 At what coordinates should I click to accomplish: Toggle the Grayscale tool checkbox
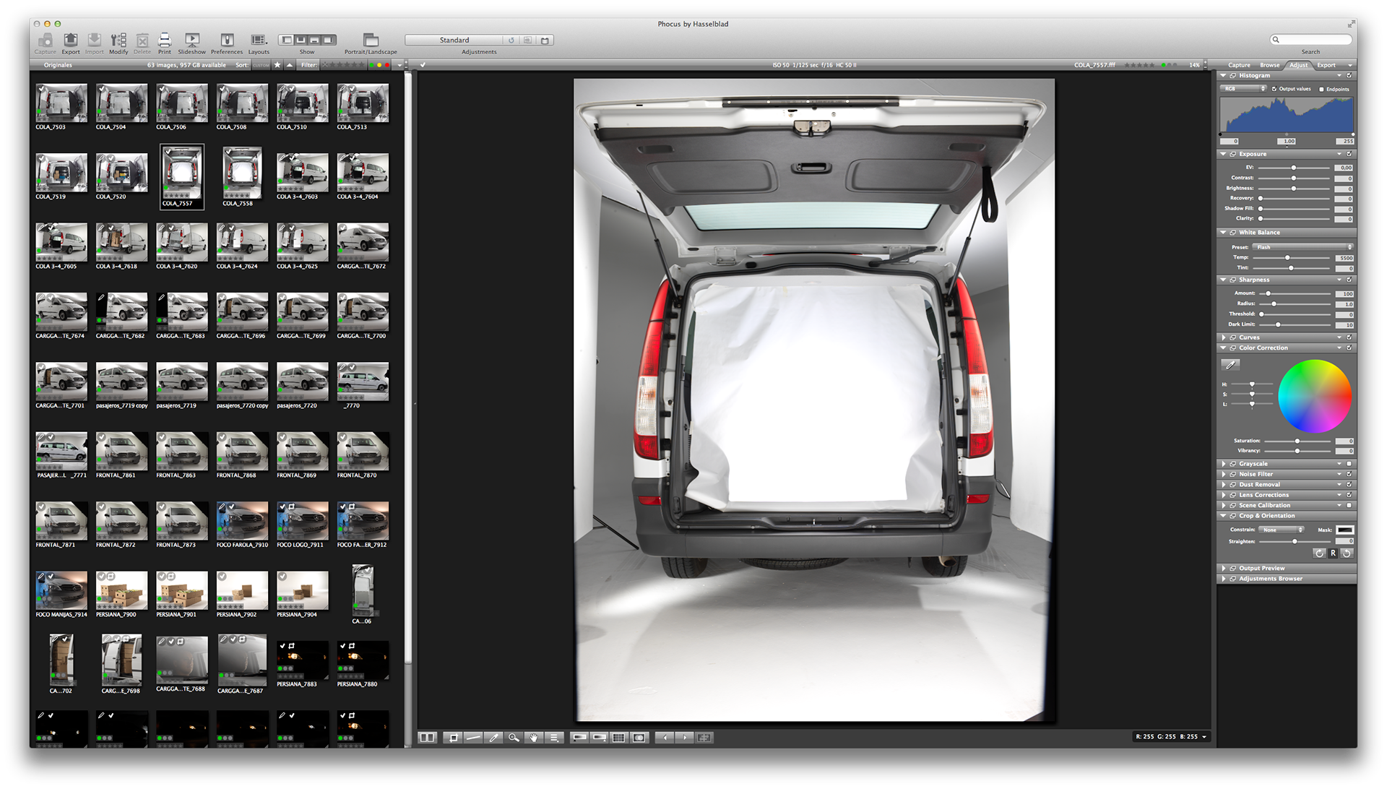point(1349,464)
